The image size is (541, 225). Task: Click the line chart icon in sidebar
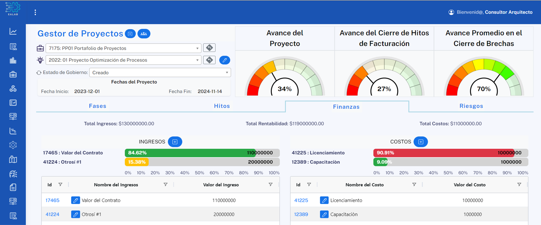coord(13,31)
